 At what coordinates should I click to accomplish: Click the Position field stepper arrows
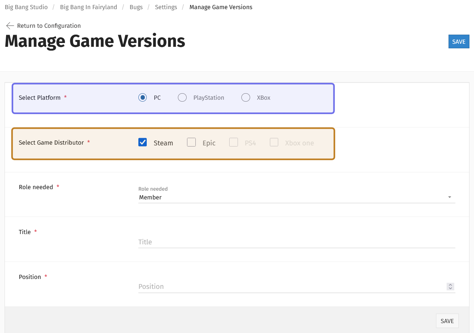[x=450, y=287]
